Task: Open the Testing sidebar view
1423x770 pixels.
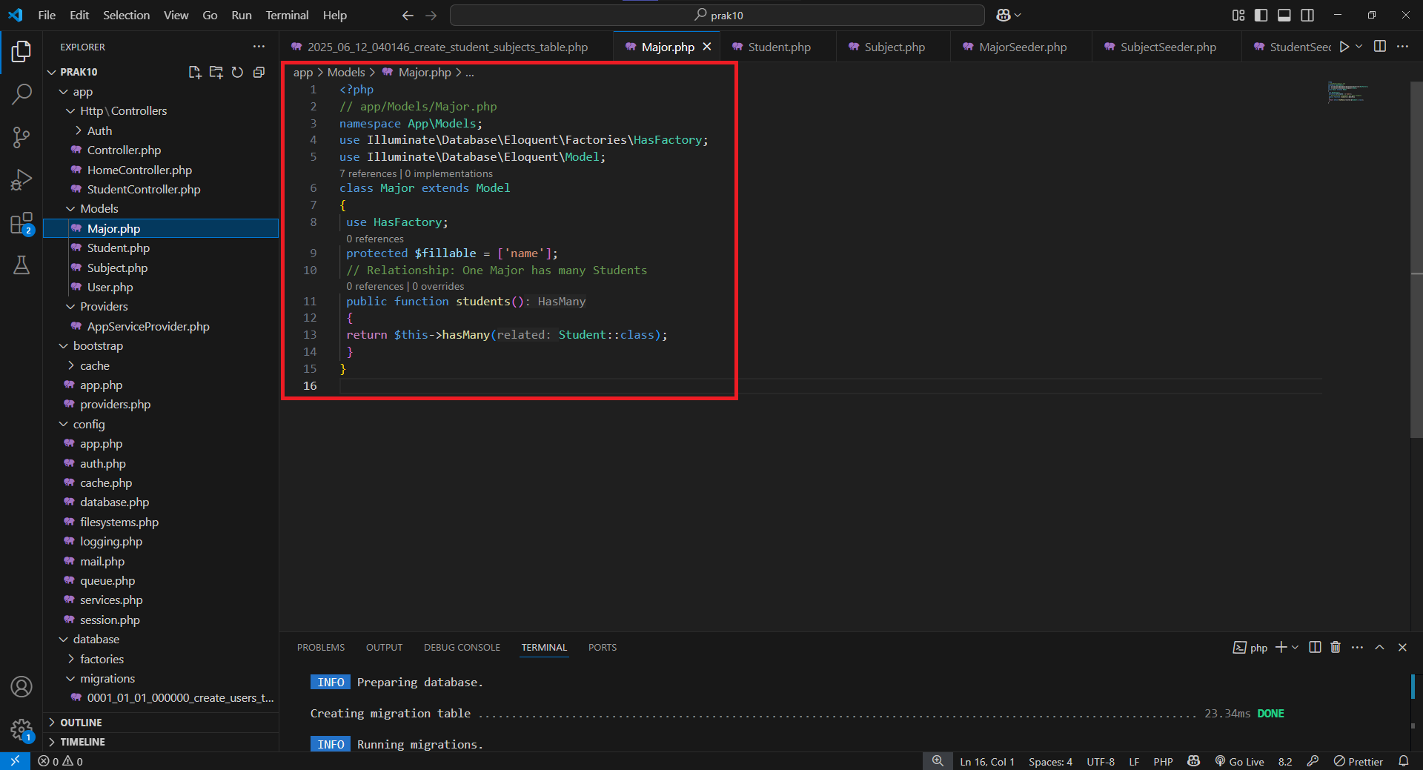Action: pyautogui.click(x=21, y=265)
